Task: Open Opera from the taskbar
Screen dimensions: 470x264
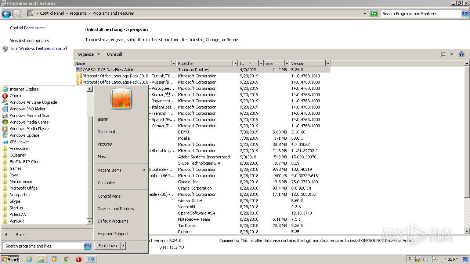Action: [x=79, y=259]
